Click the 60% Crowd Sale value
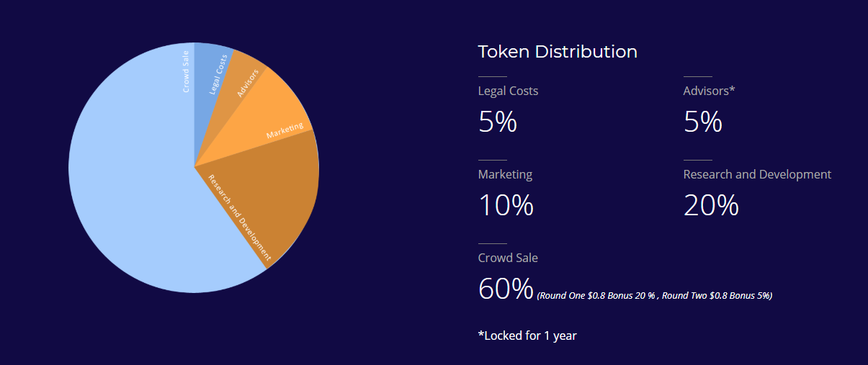The image size is (868, 365). (x=506, y=288)
